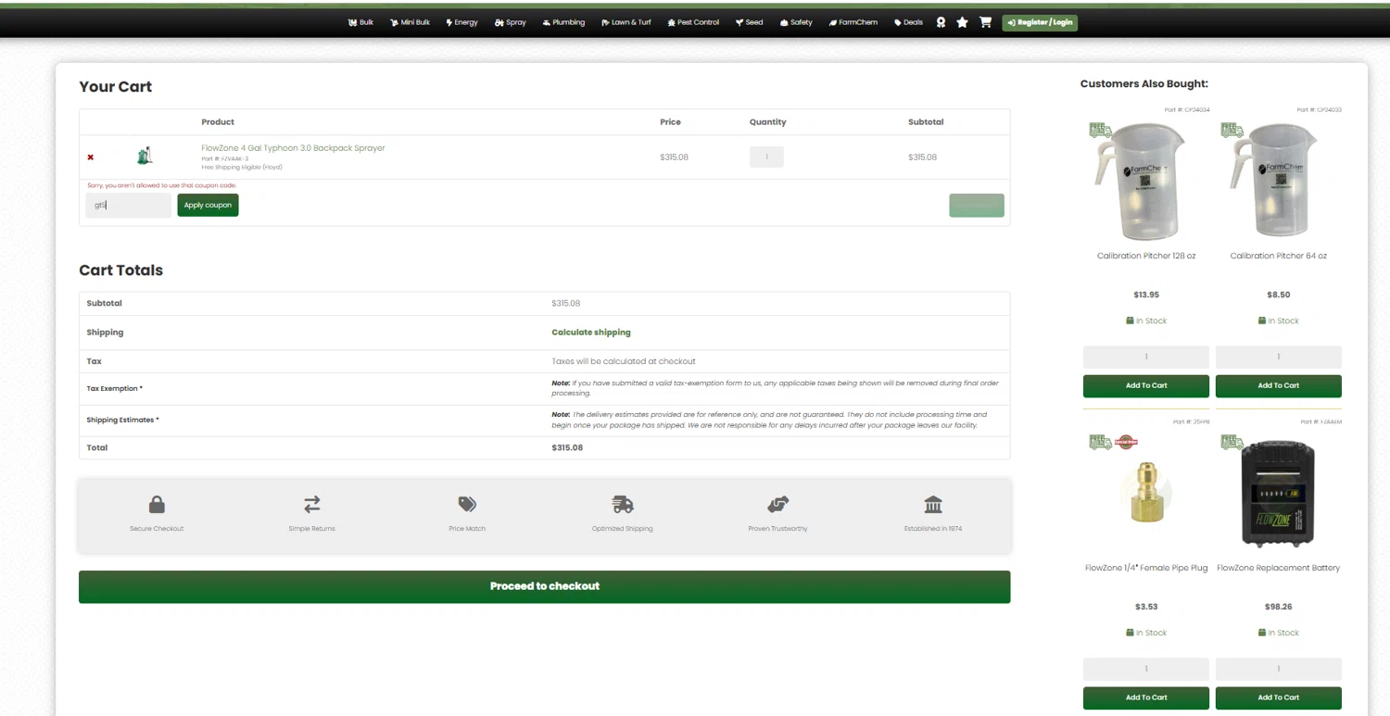The width and height of the screenshot is (1390, 716).
Task: Add Calibration Pitcher 128 oz to cart
Action: pyautogui.click(x=1146, y=385)
